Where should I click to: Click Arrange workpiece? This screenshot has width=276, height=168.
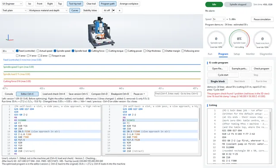point(129,4)
